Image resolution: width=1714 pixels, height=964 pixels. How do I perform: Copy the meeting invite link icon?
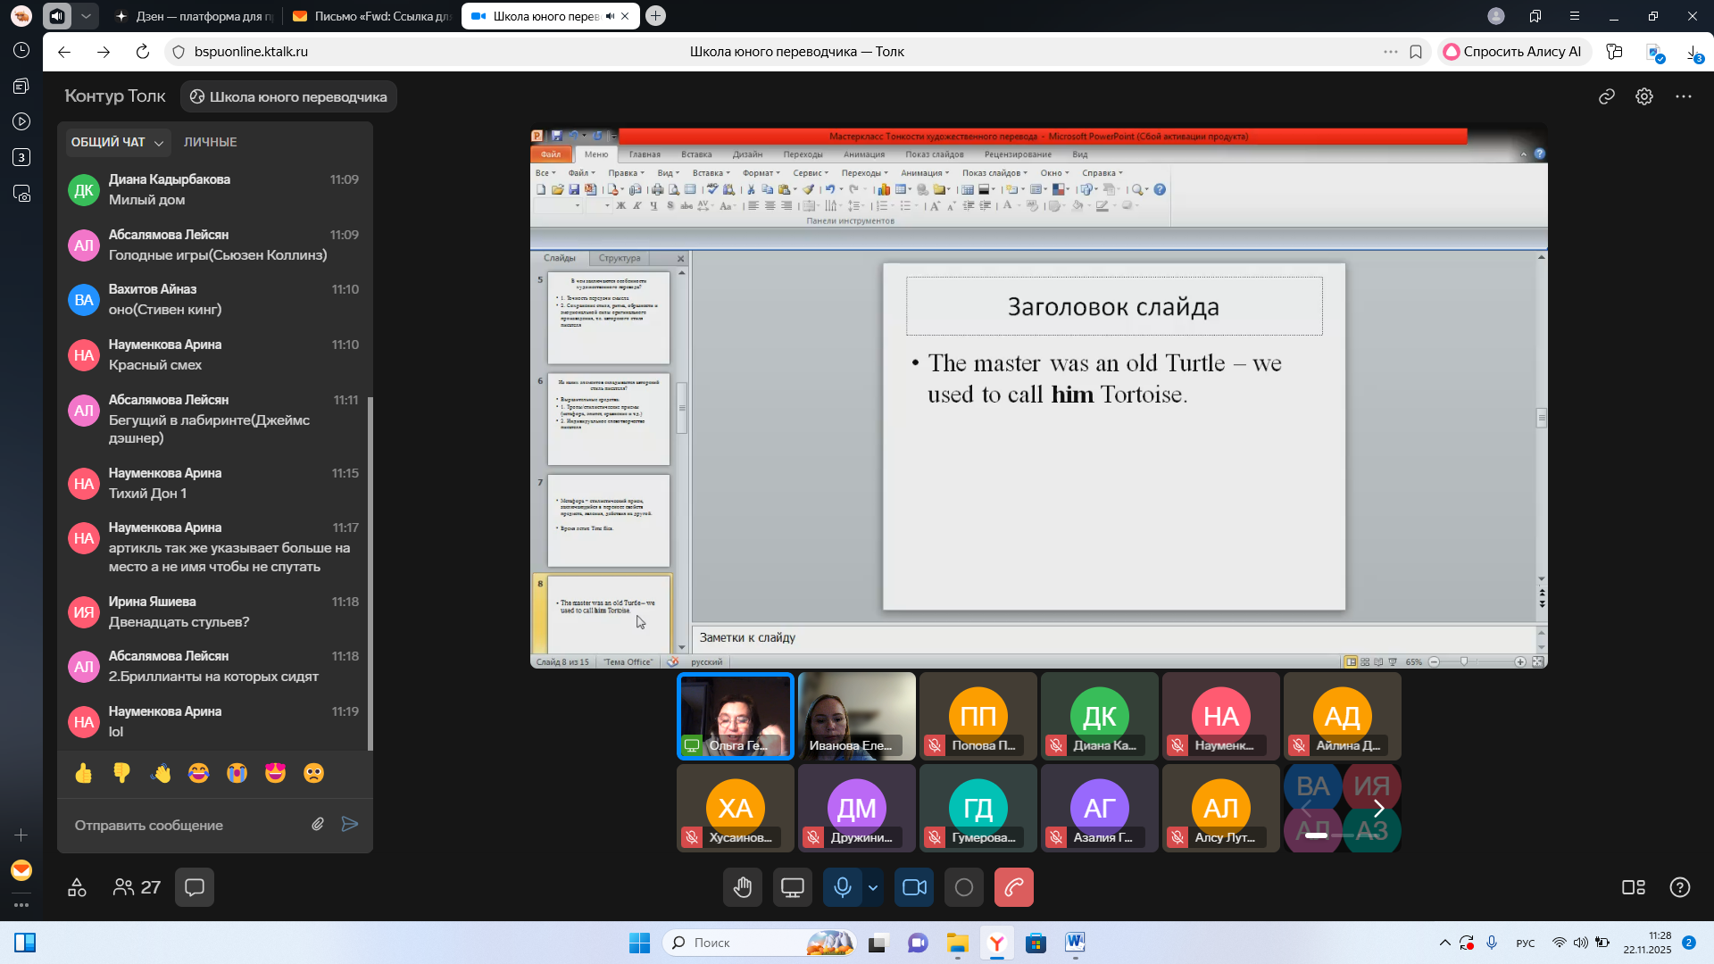click(x=1607, y=96)
